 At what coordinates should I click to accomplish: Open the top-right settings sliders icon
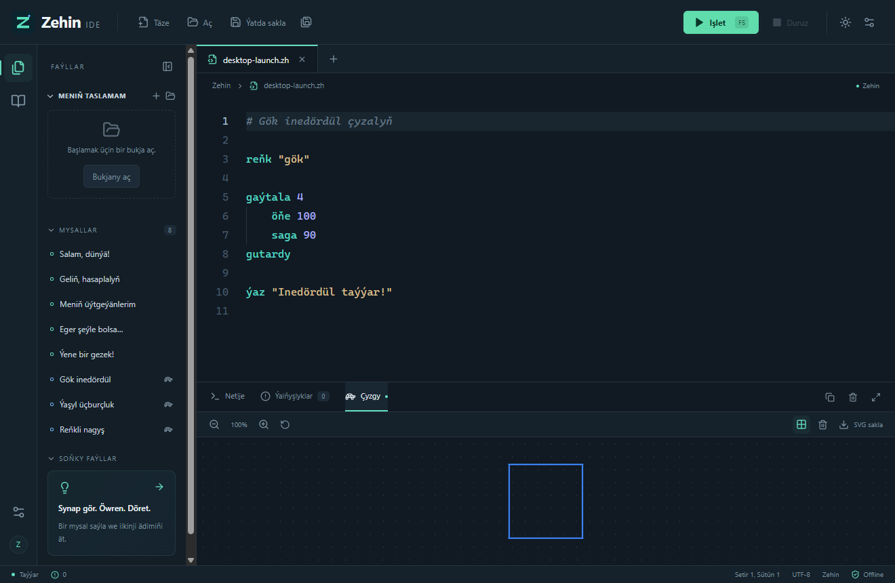click(869, 22)
